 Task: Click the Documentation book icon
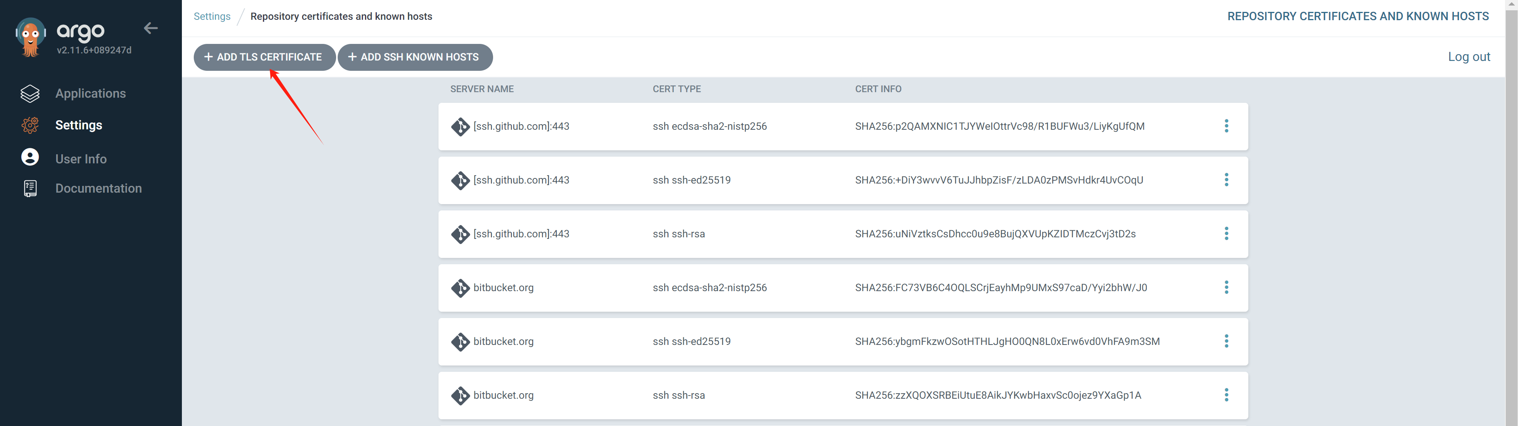(30, 189)
